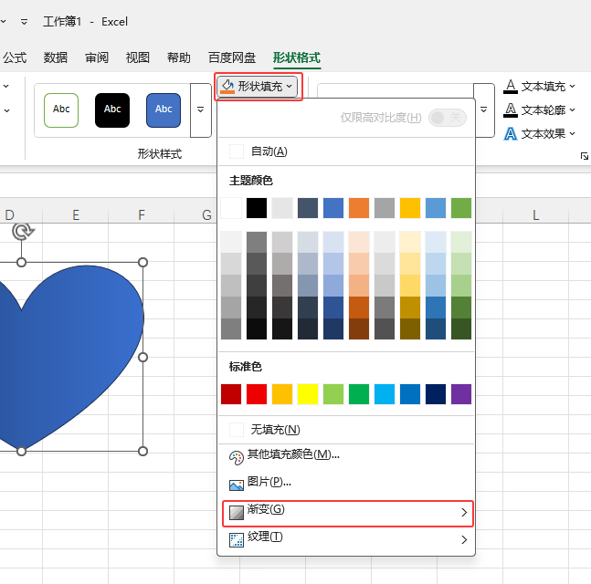
Task: Select column L header
Action: point(535,215)
